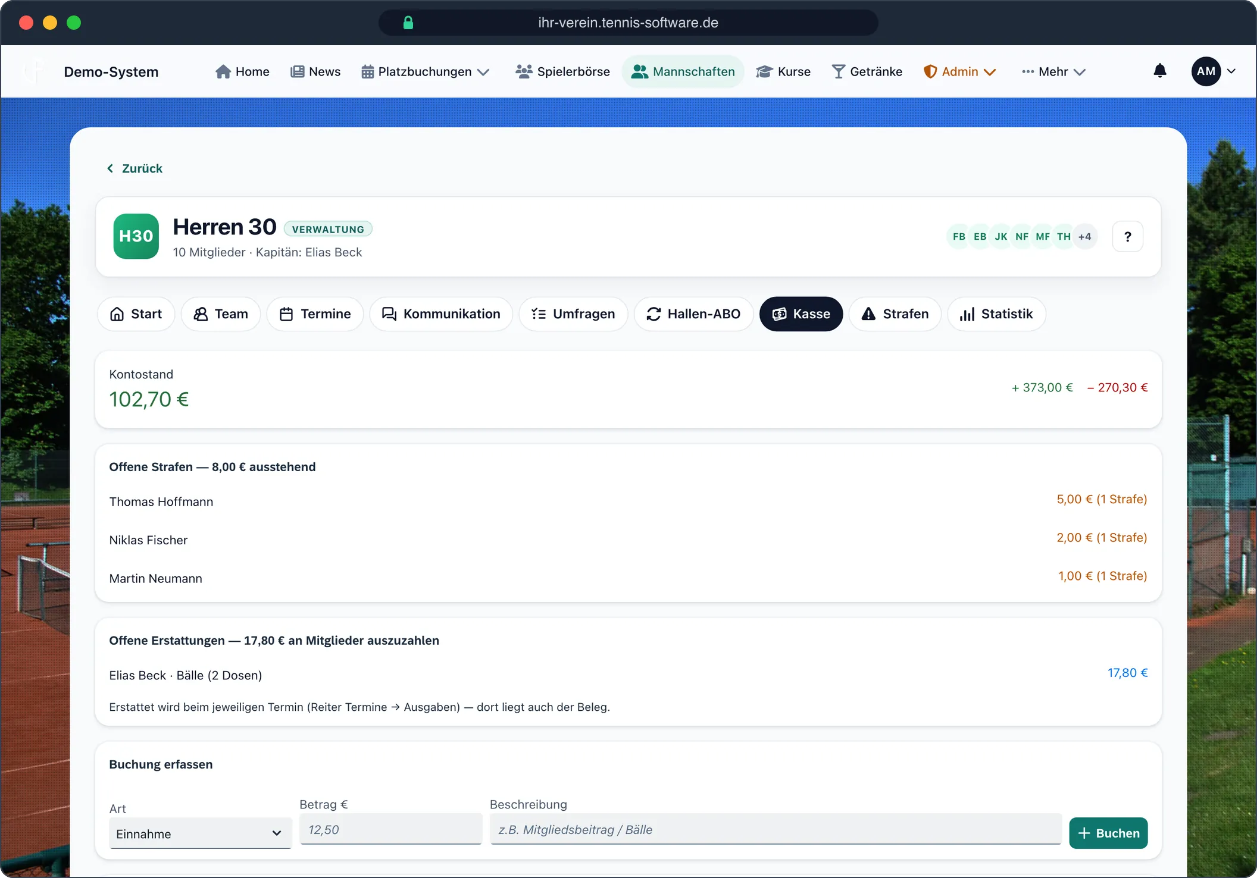The width and height of the screenshot is (1257, 878).
Task: Click the EB member avatar
Action: pos(980,237)
